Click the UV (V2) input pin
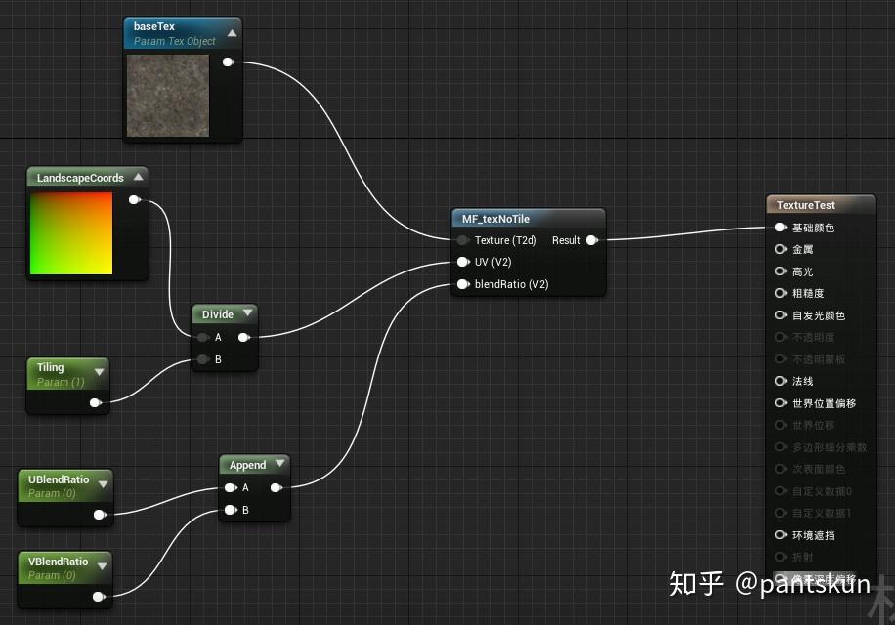895x625 pixels. (463, 262)
